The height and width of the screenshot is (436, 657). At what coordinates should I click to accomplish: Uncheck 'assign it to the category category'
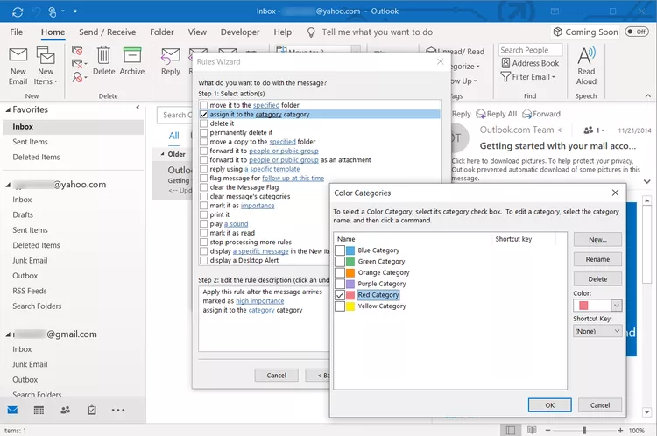pos(203,115)
